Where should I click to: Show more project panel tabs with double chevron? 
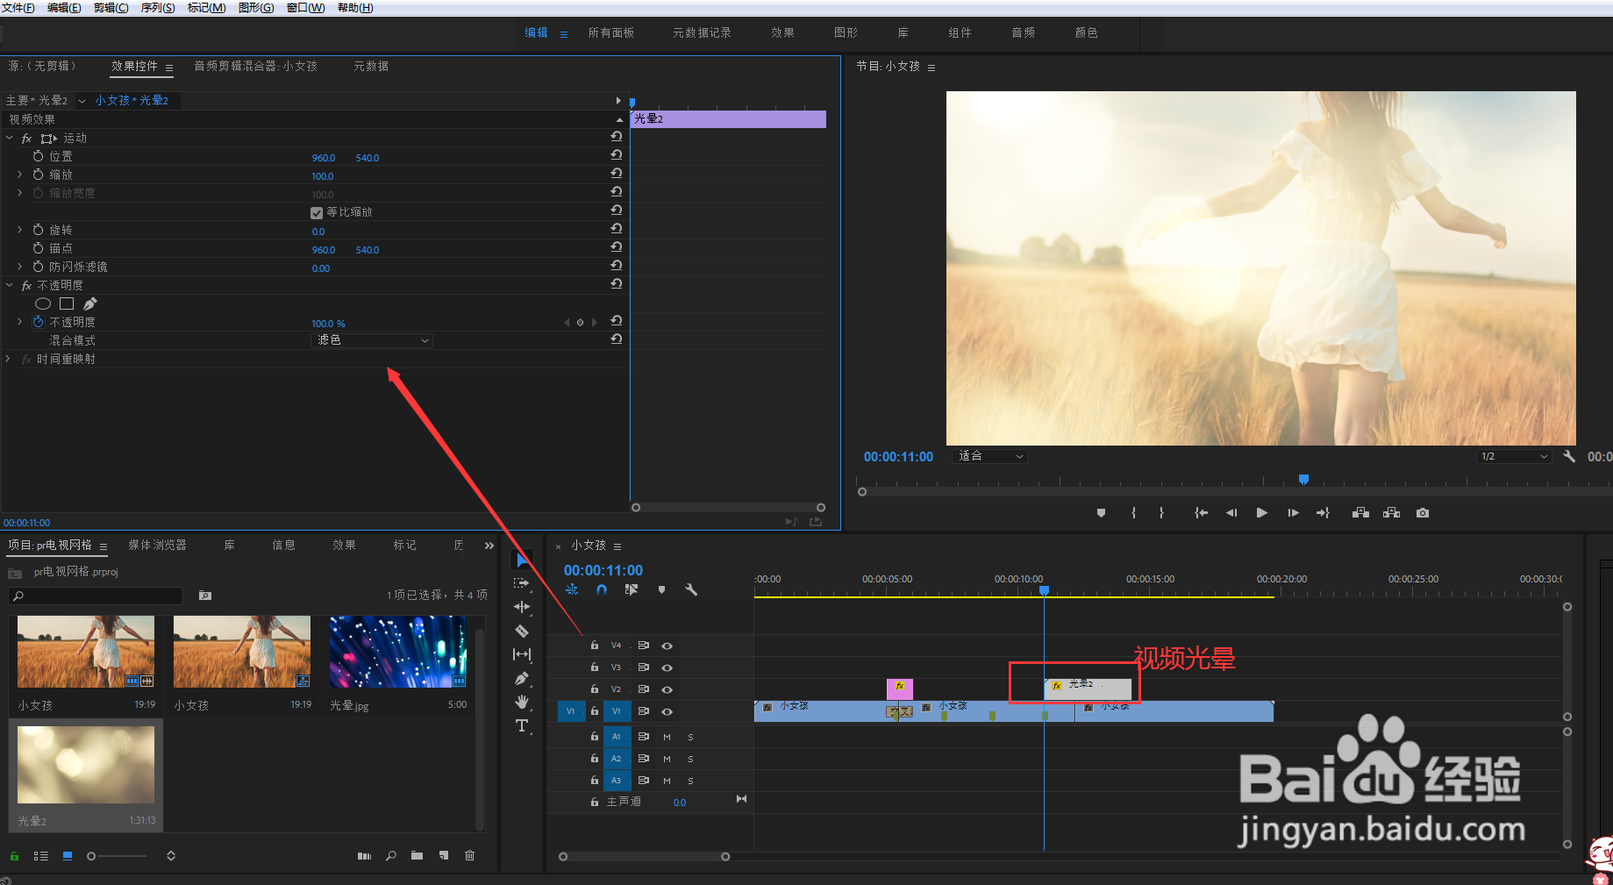(x=489, y=546)
